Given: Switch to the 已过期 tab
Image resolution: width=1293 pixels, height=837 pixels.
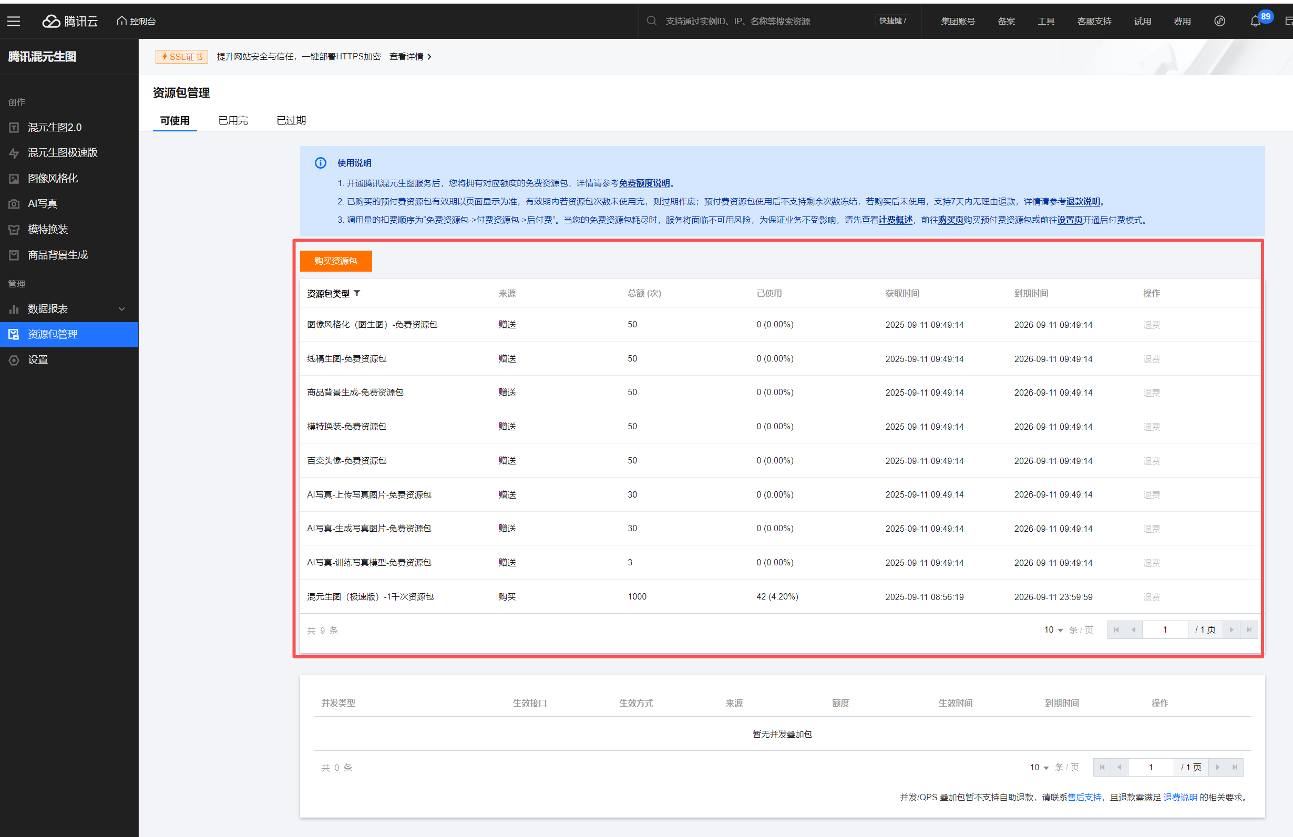Looking at the screenshot, I should click(291, 120).
